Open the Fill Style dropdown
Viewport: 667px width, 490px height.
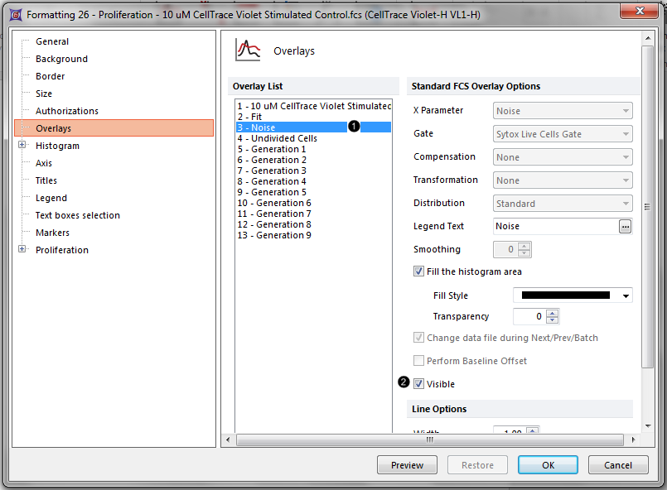coord(626,295)
